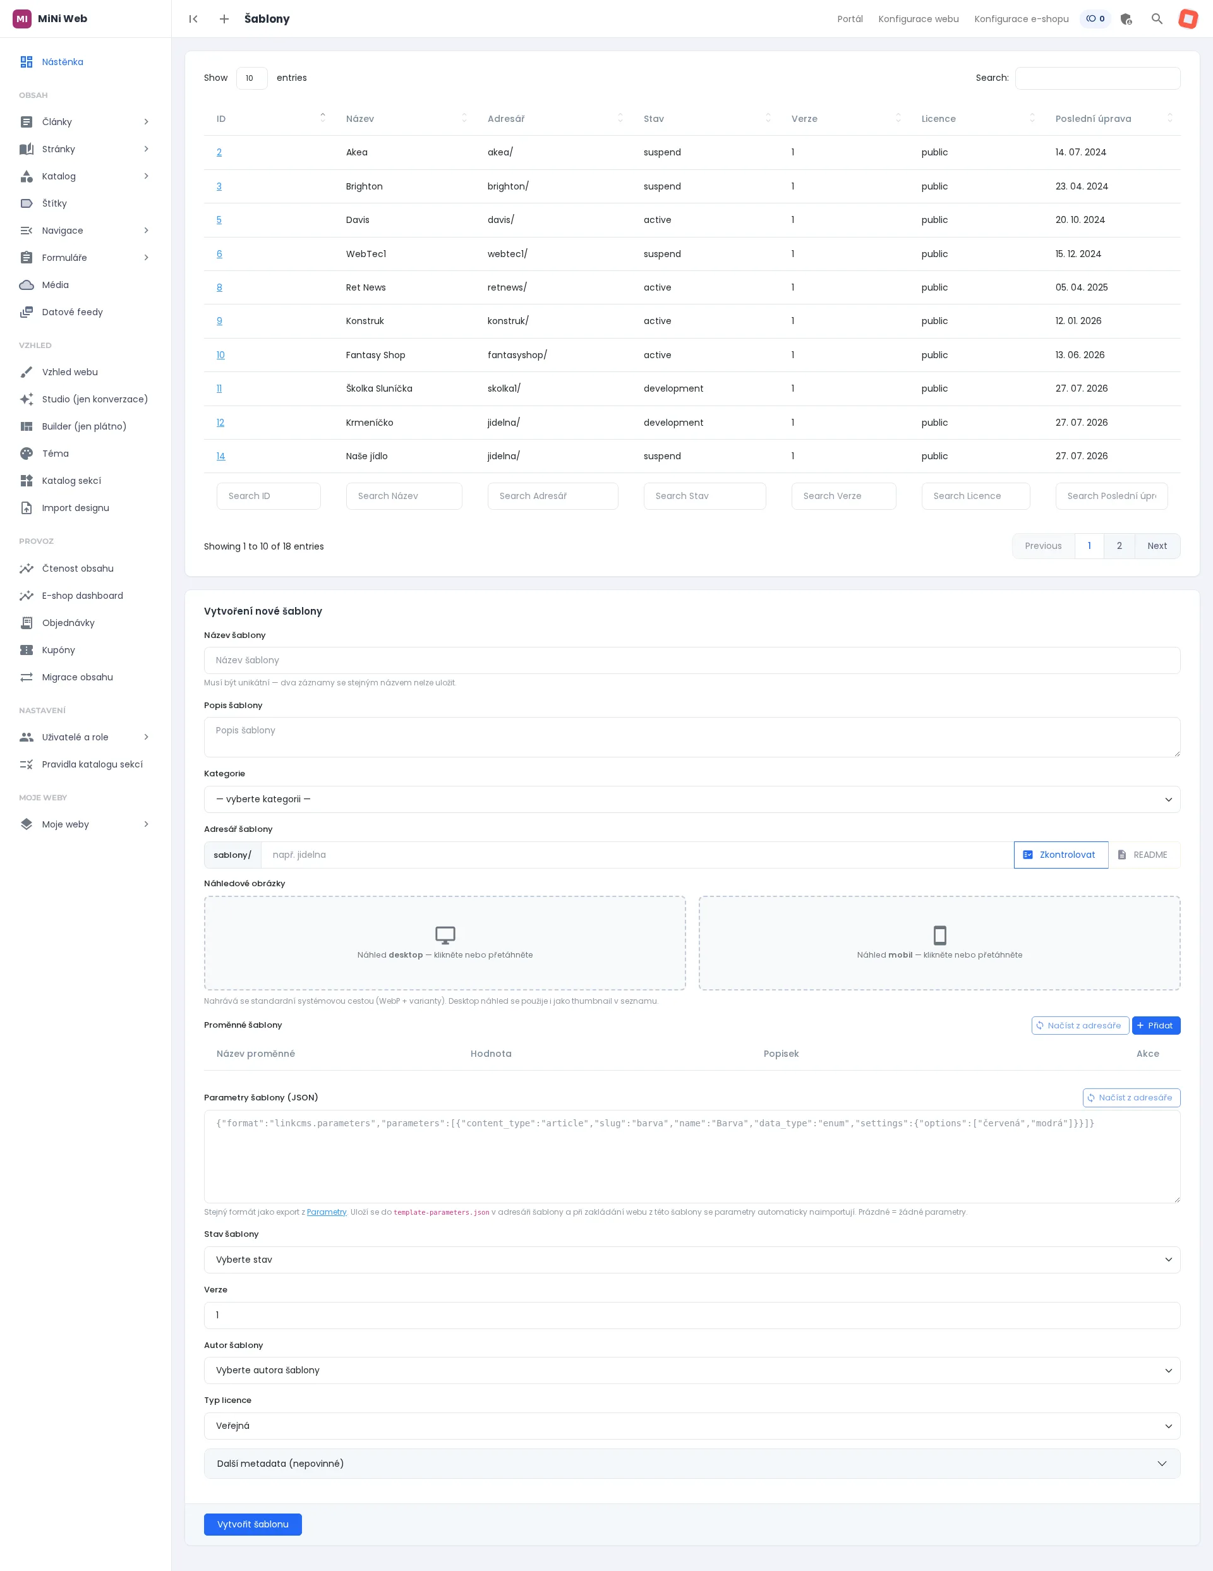Open Datové feedy in the sidebar
This screenshot has height=1571, width=1213.
[x=86, y=312]
